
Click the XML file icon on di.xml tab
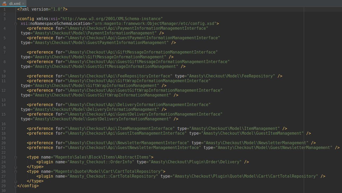point(5,3)
